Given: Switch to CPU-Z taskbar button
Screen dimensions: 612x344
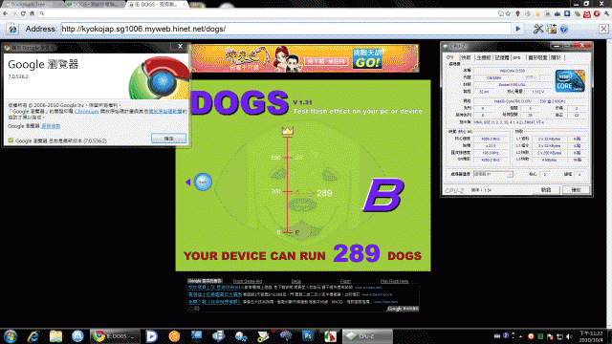Looking at the screenshot, I should tap(367, 336).
